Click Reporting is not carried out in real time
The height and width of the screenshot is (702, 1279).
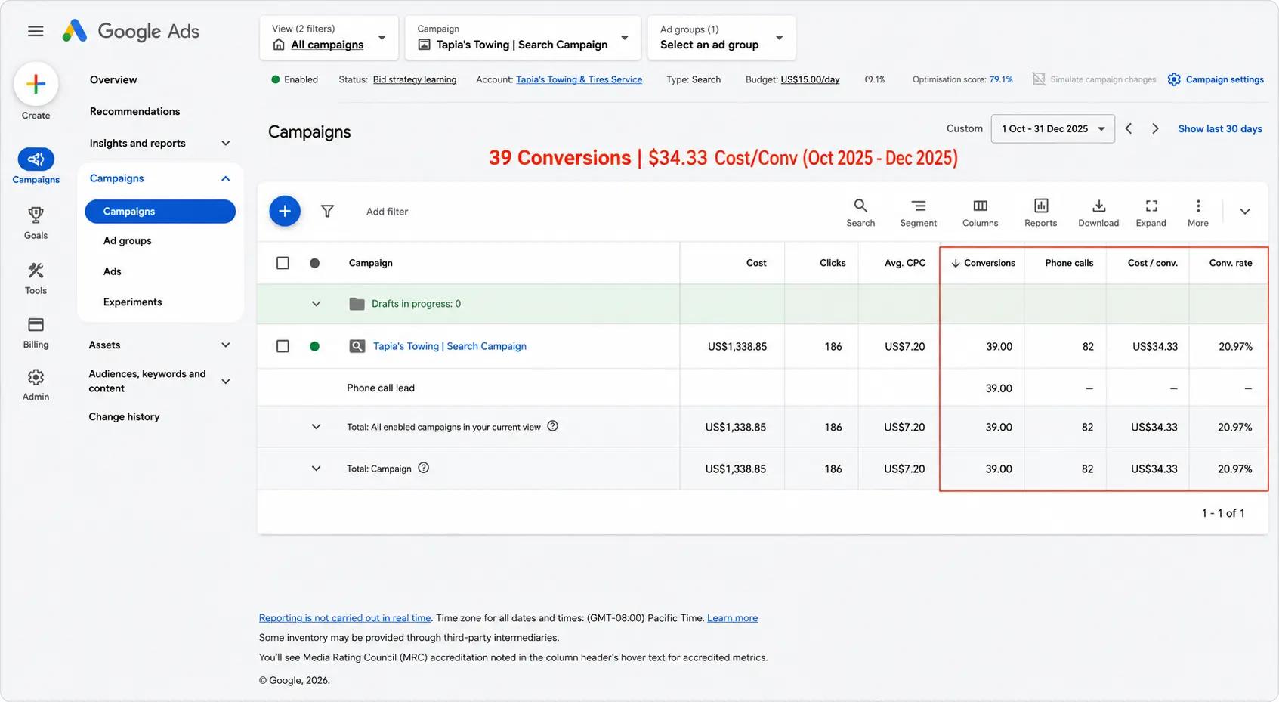(345, 617)
